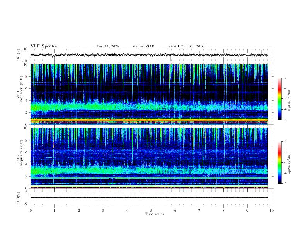Click the "ch.1(V)" waveform axis label
Screen dimensions: 306x236
[x=18, y=55]
